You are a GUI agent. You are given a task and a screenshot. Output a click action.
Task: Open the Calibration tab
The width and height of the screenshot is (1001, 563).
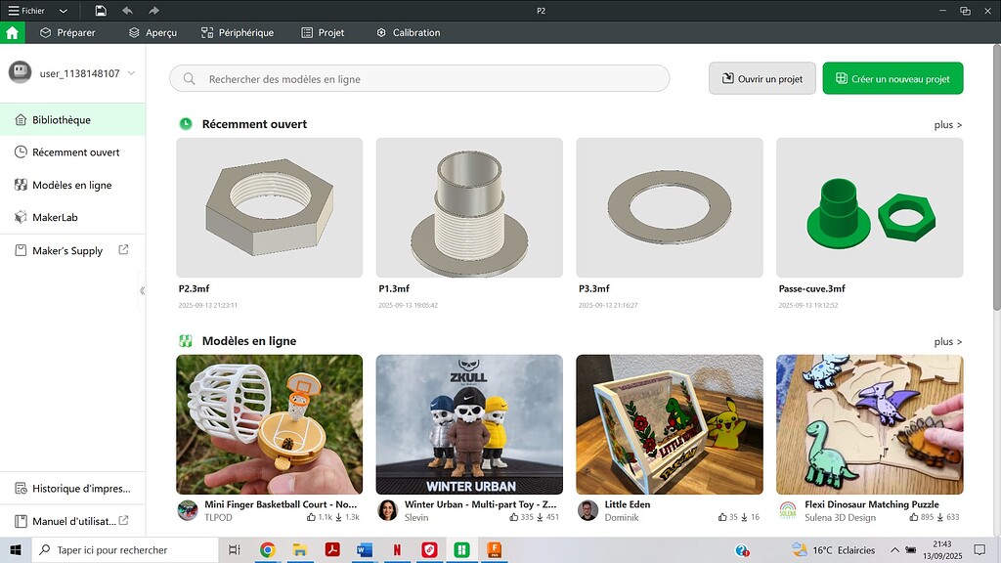(408, 32)
